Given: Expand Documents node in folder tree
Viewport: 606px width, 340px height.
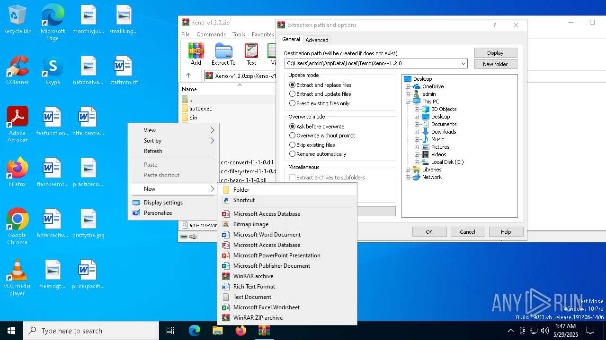Looking at the screenshot, I should click(x=417, y=124).
